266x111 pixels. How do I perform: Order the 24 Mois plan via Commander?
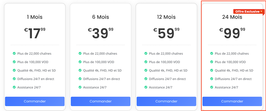click(x=232, y=101)
